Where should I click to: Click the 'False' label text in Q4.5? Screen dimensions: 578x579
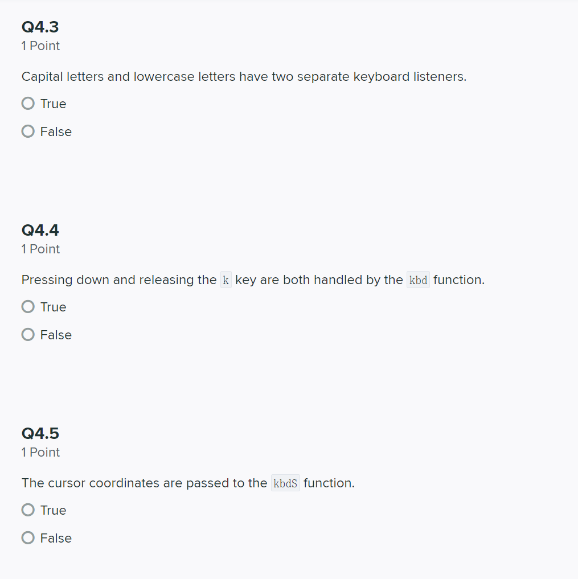pos(55,537)
